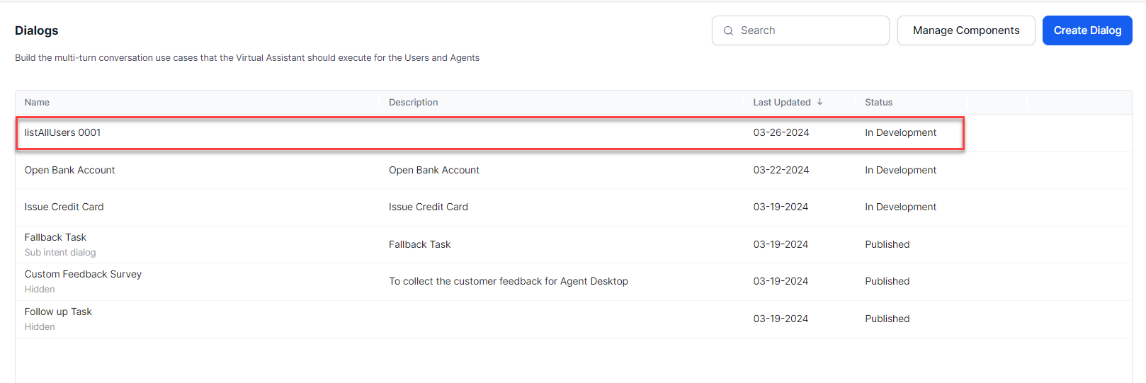Open the listAllUsers 0001 dialog
Screen dimensions: 1146x383
(x=62, y=132)
